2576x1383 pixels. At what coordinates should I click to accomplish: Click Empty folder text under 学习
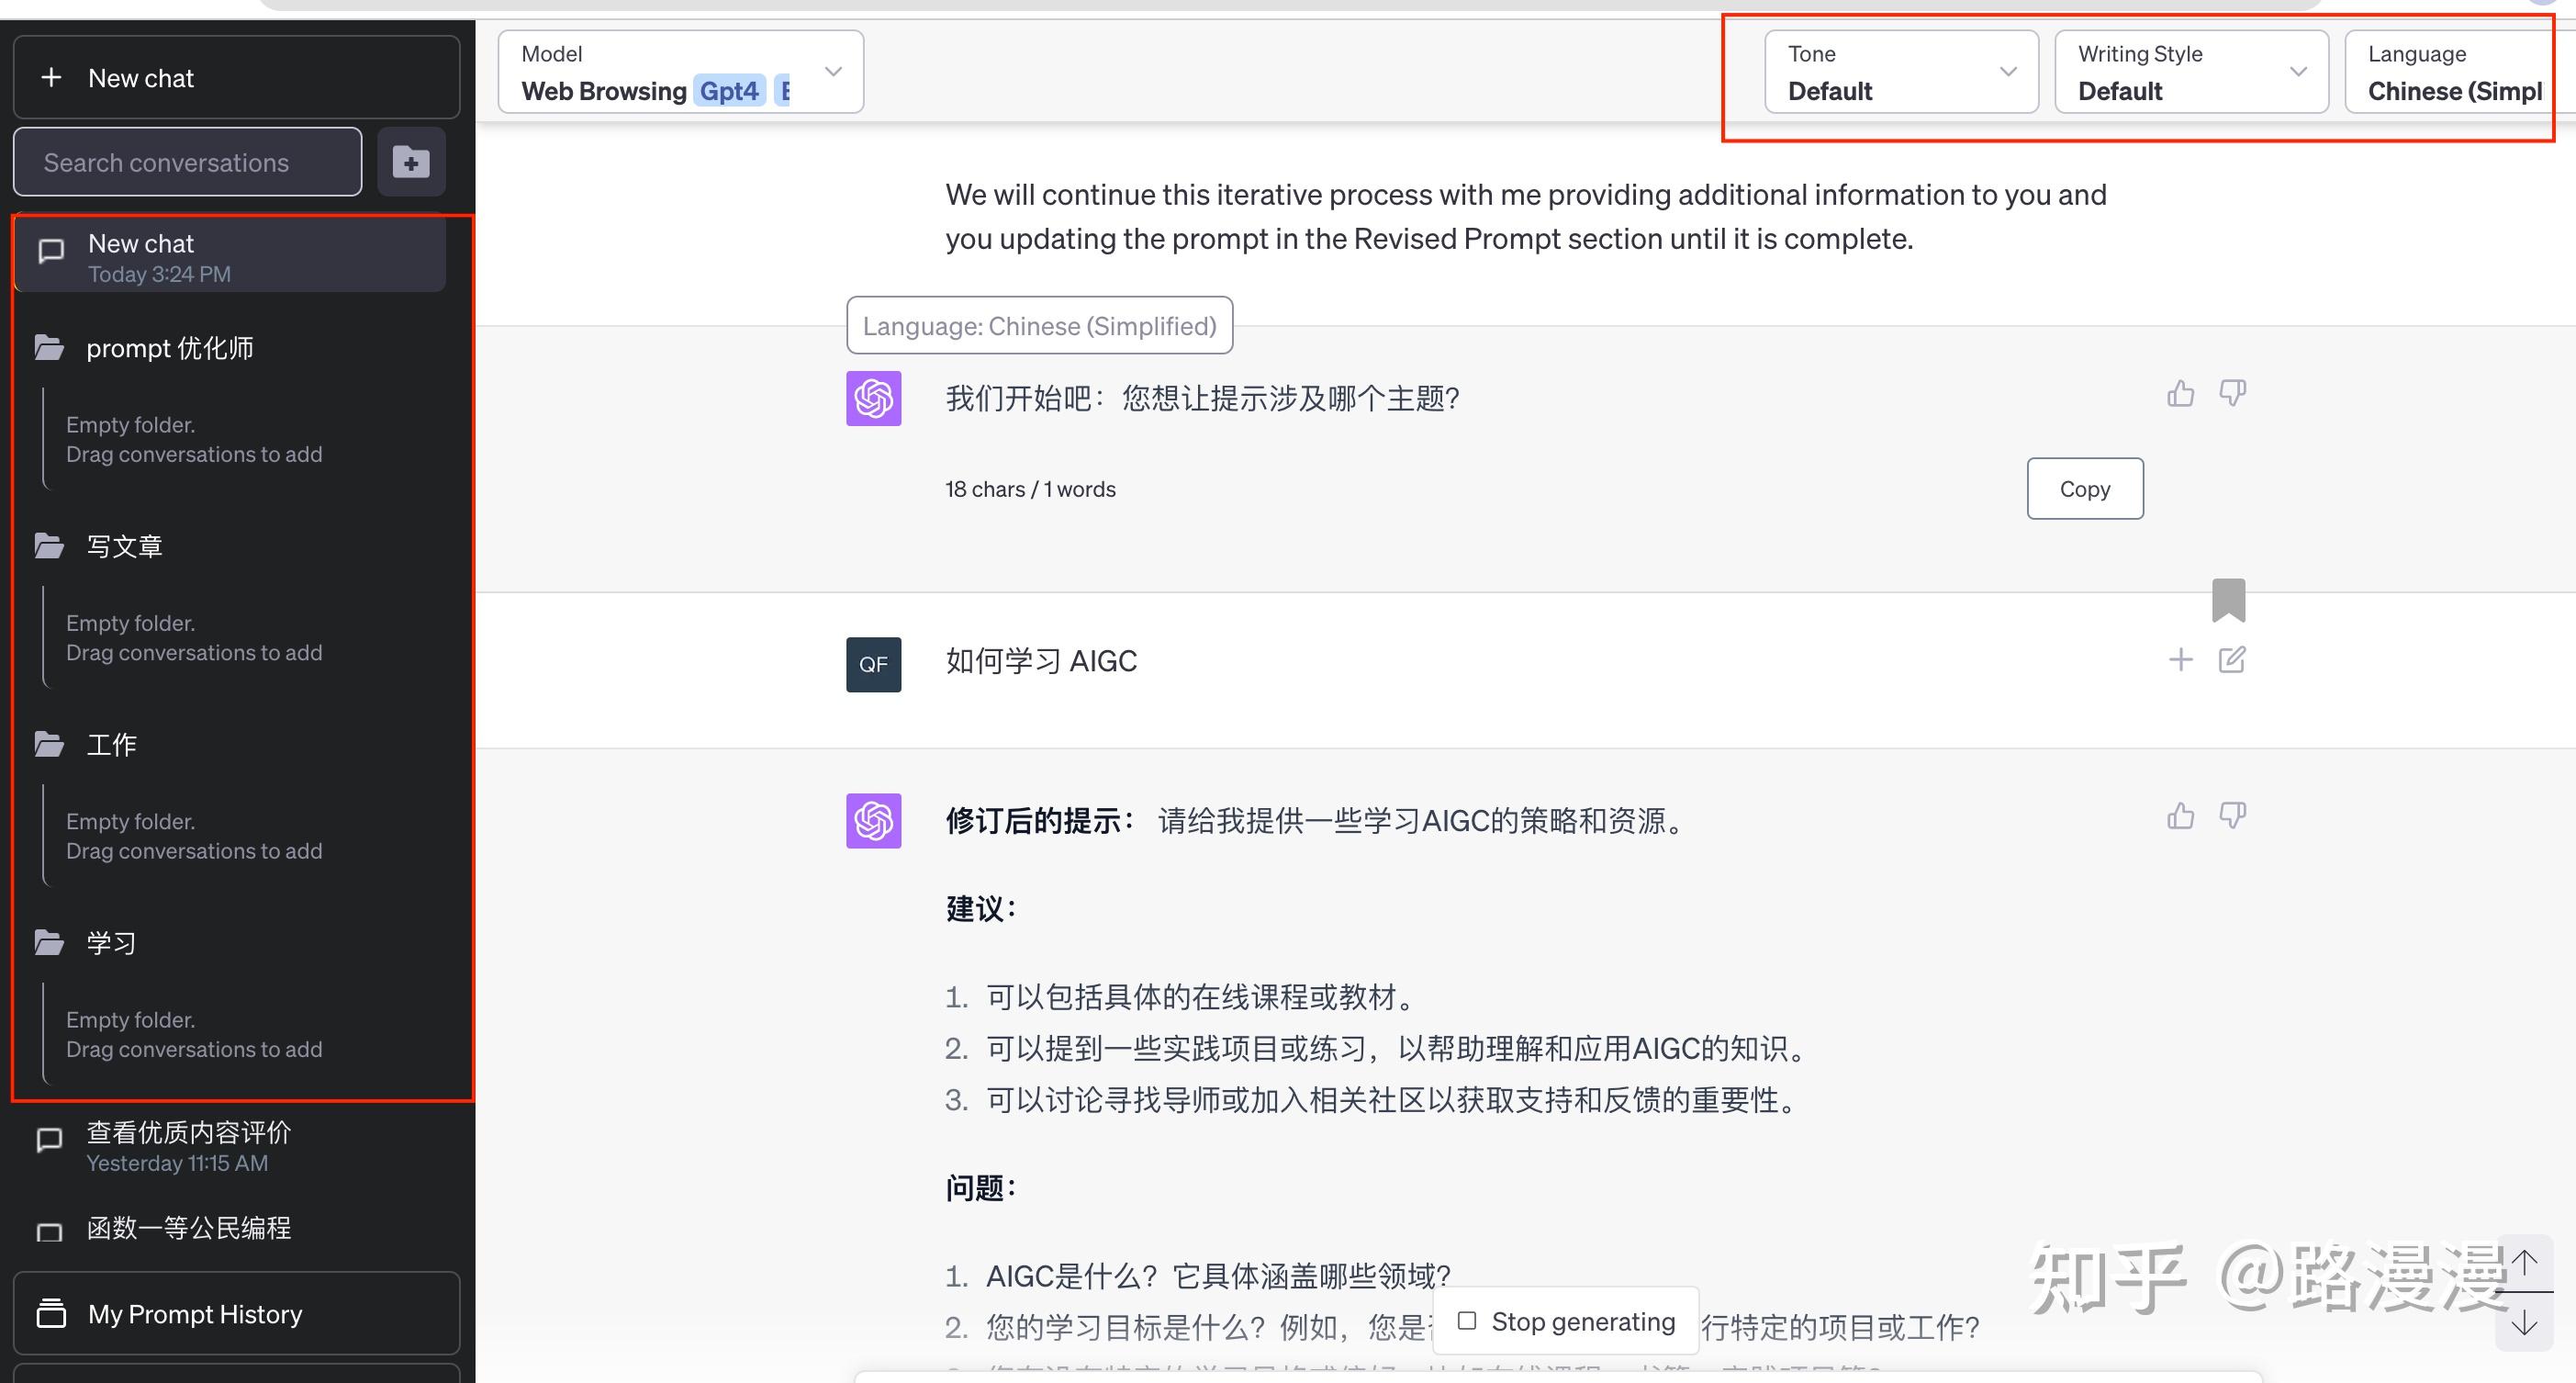194,1034
